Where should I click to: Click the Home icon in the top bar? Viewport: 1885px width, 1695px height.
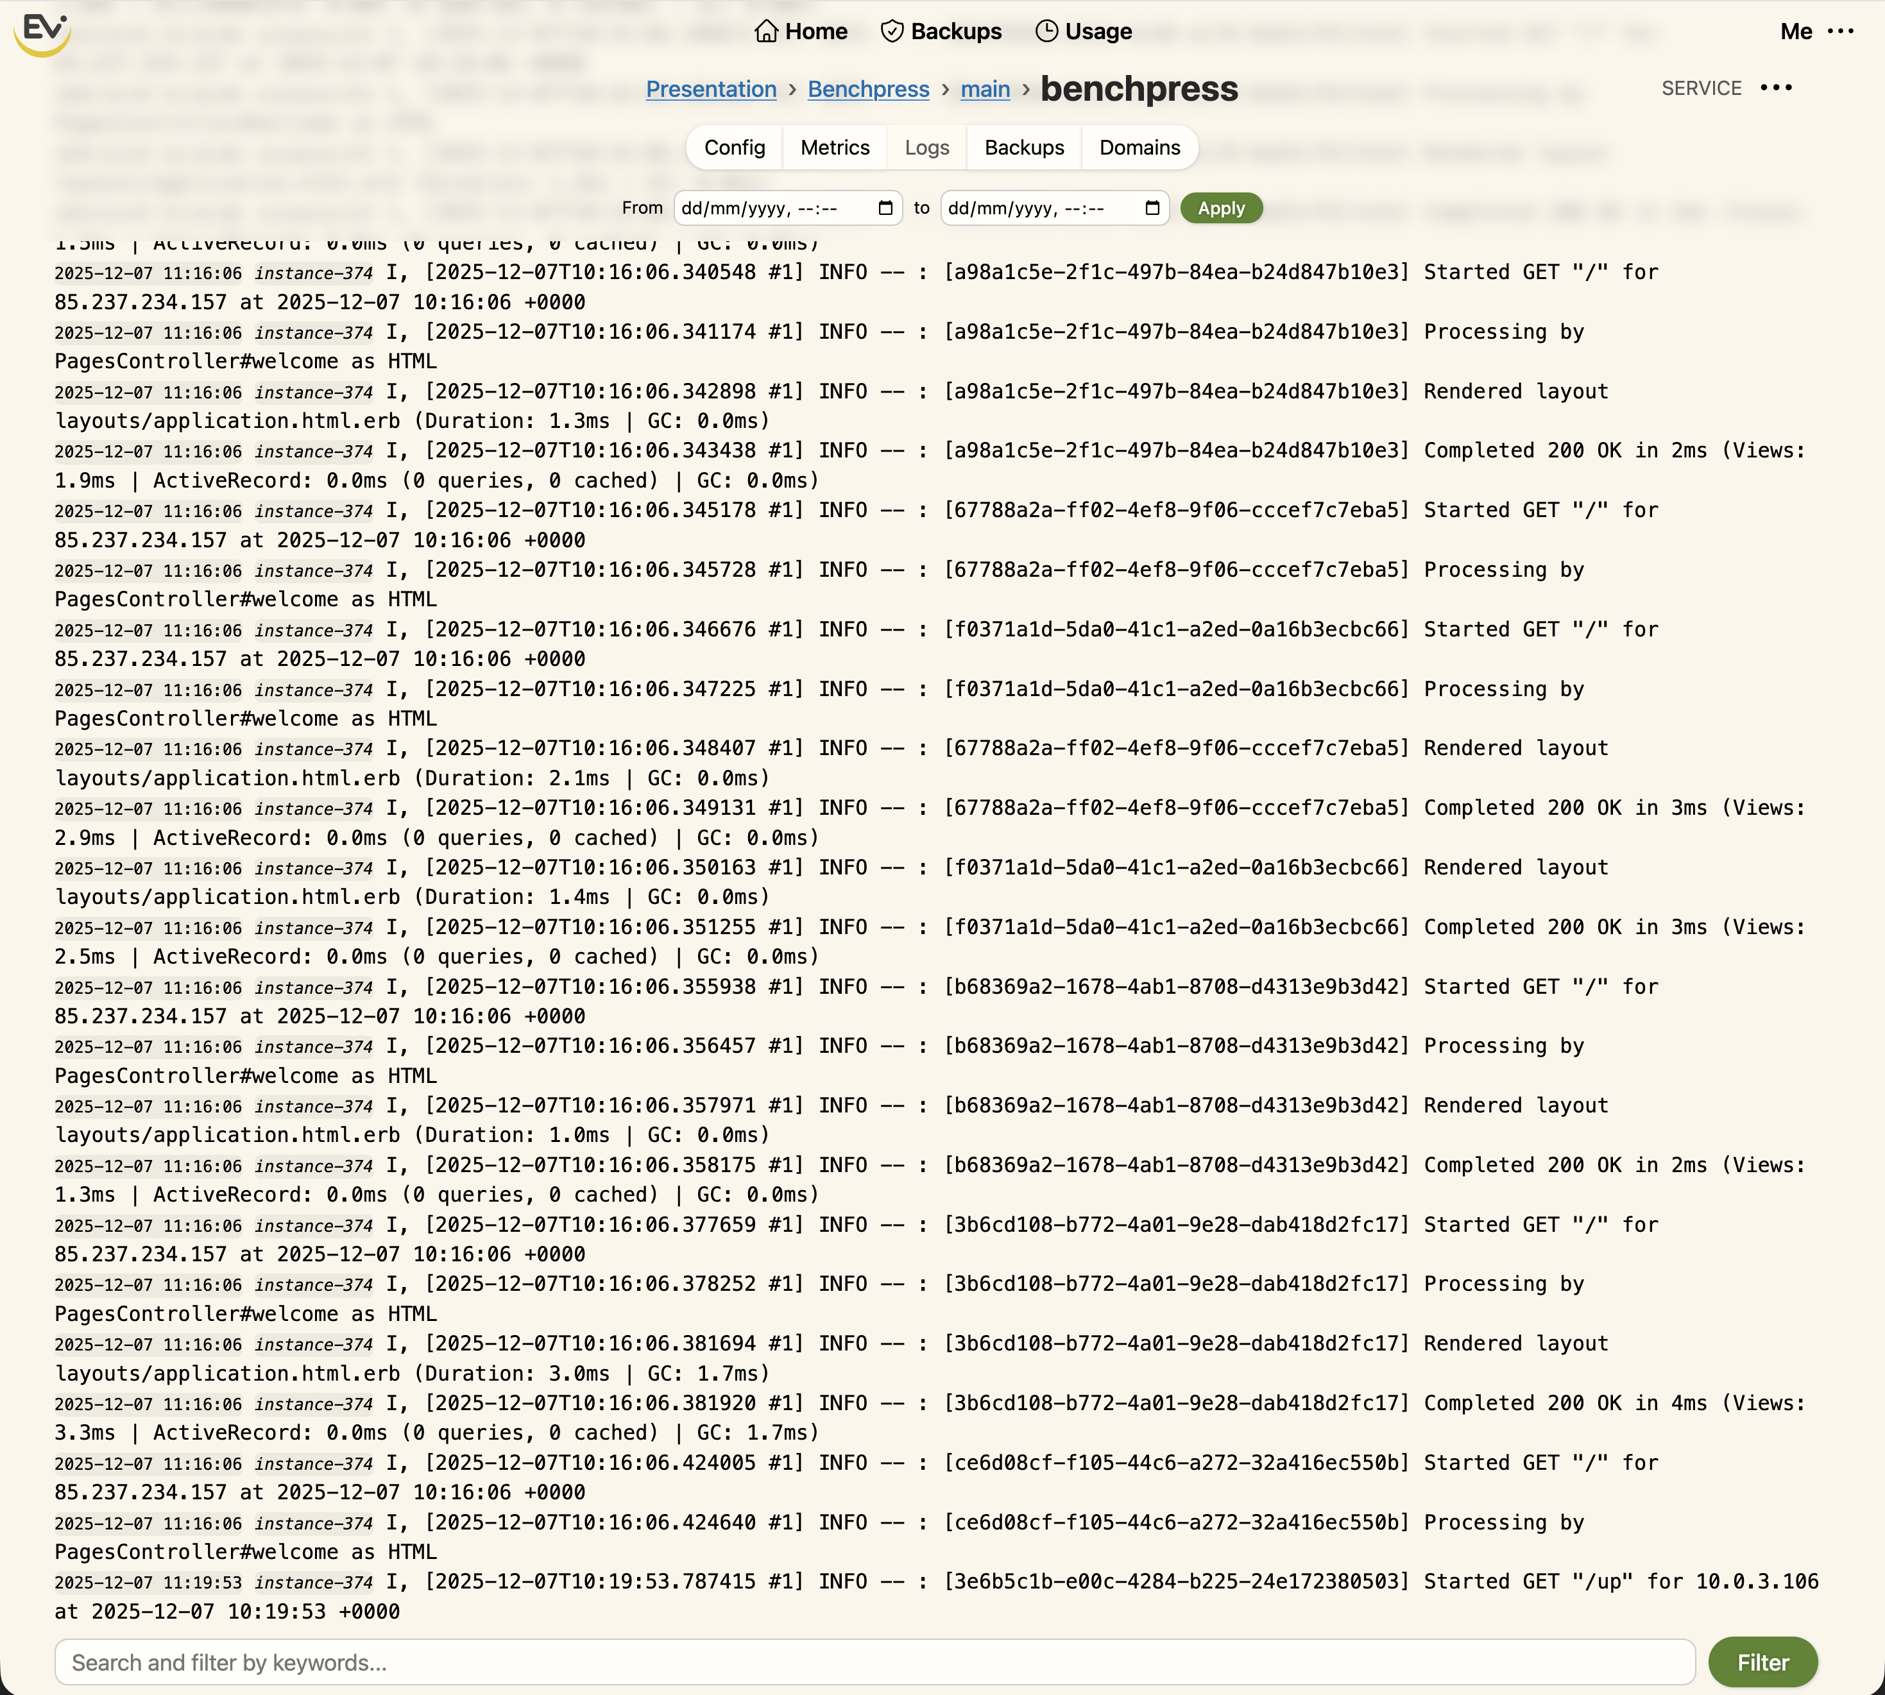coord(767,31)
